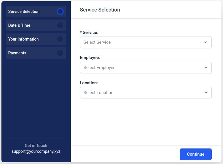This screenshot has width=223, height=164.
Task: Click the required Service field label
Action: tap(90, 33)
